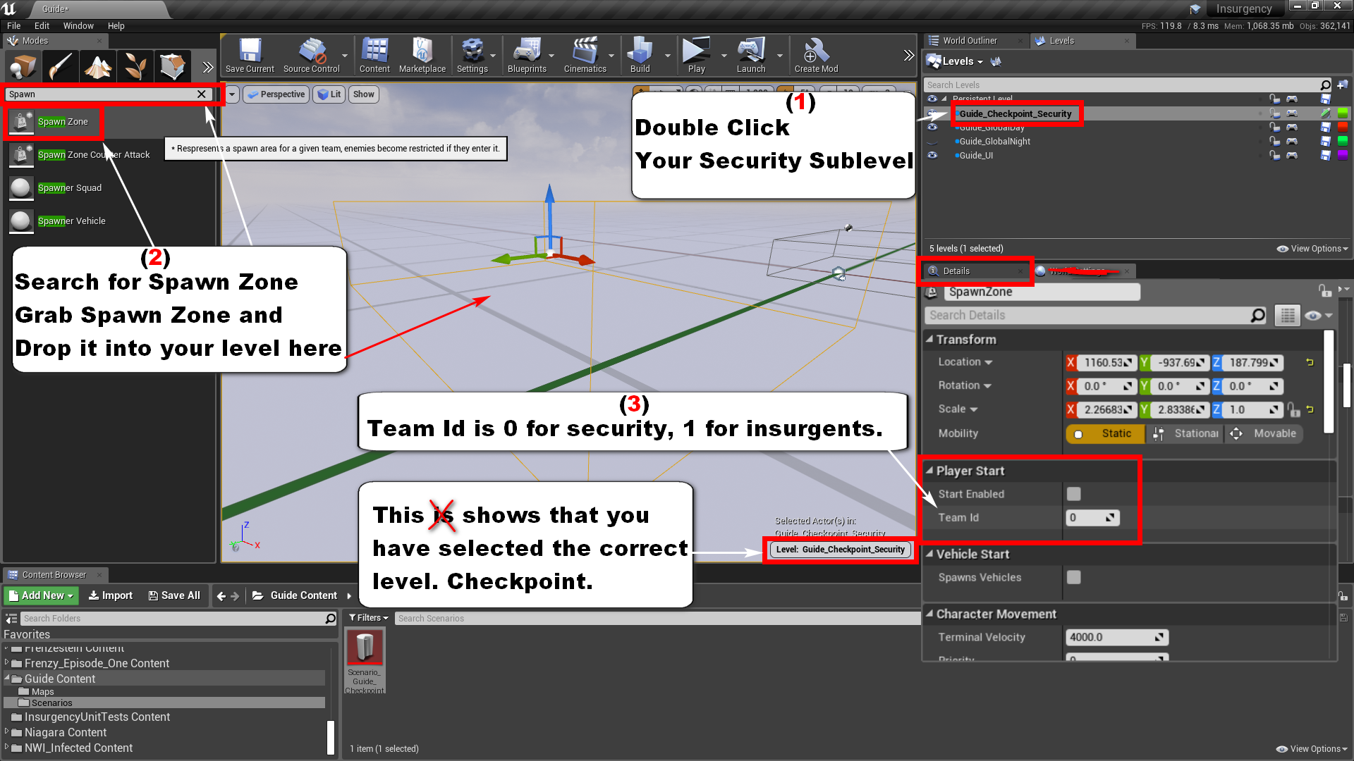Select the Place mode icon
Screen dimensions: 1354x761
(x=22, y=68)
